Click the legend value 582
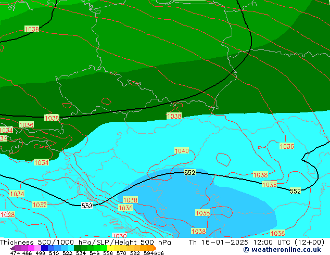 (135, 253)
